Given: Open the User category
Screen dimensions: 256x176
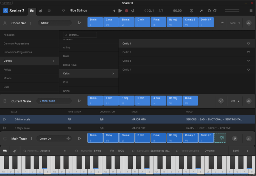Looking at the screenshot, I should tap(29, 87).
